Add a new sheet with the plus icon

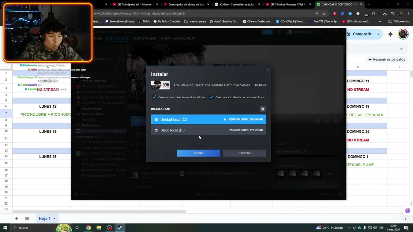coord(16,218)
